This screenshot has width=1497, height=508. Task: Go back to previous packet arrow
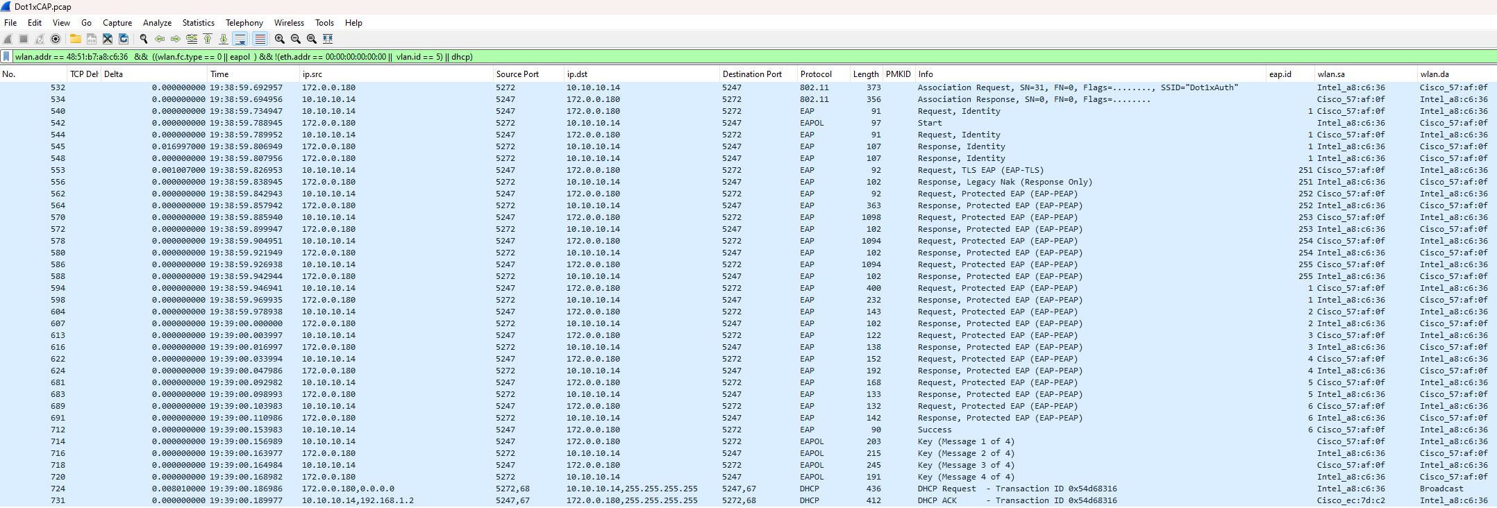[x=160, y=39]
